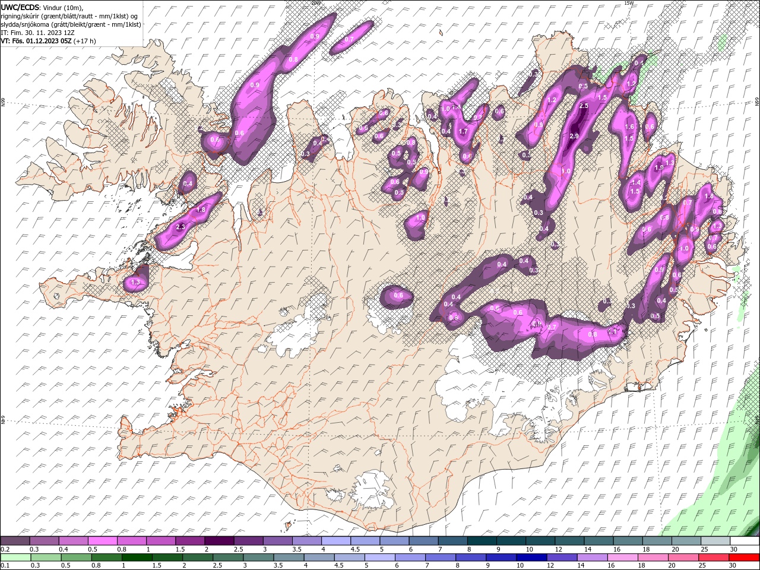The width and height of the screenshot is (760, 570).
Task: Click the violet 12 rain legend swatch
Action: coord(562,558)
